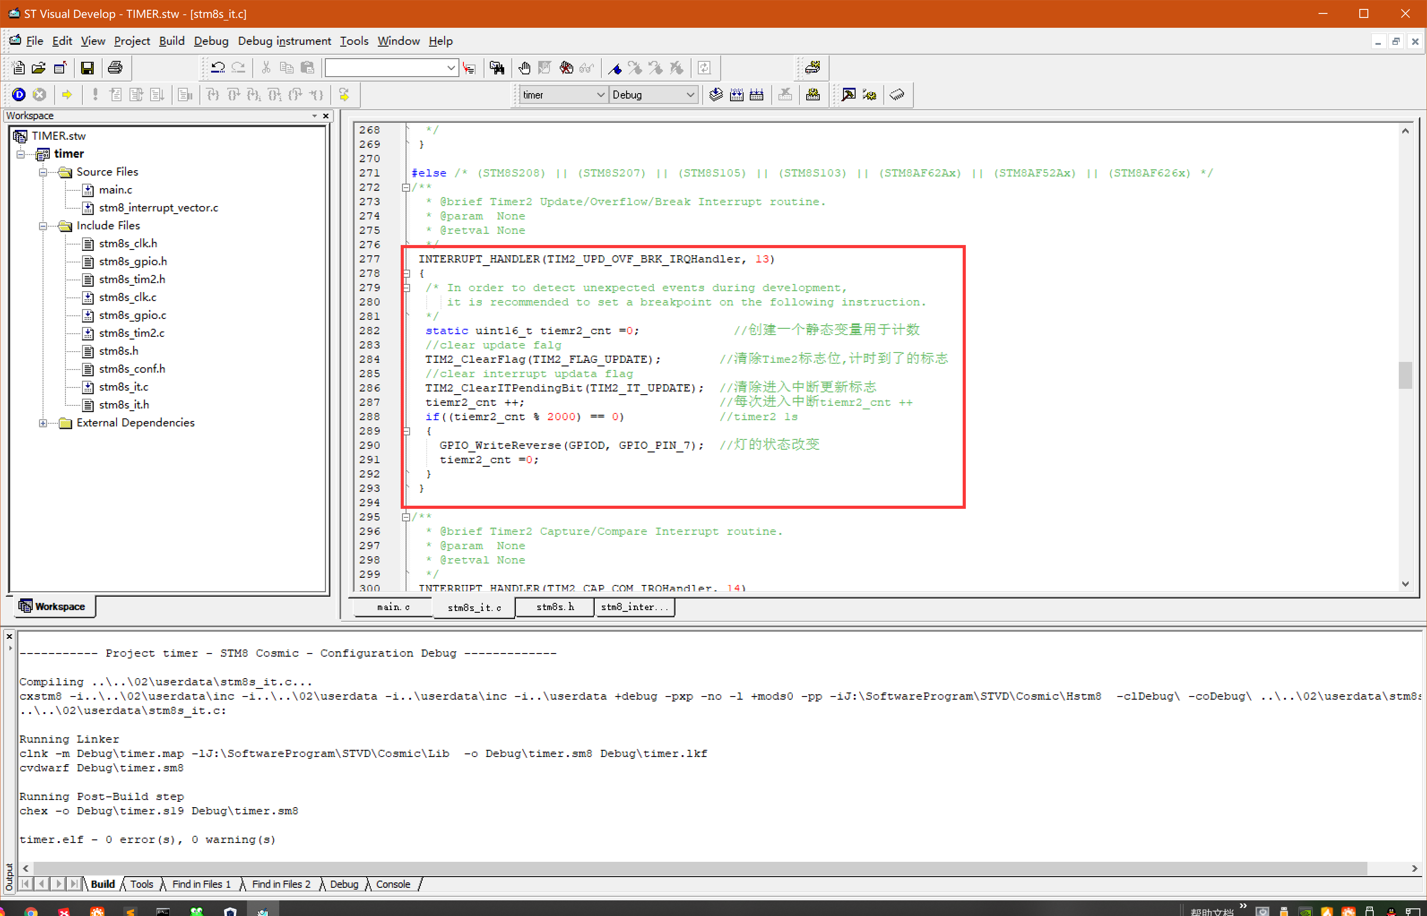Select main.c in the workspace tree
This screenshot has height=916, width=1427.
[x=116, y=190]
